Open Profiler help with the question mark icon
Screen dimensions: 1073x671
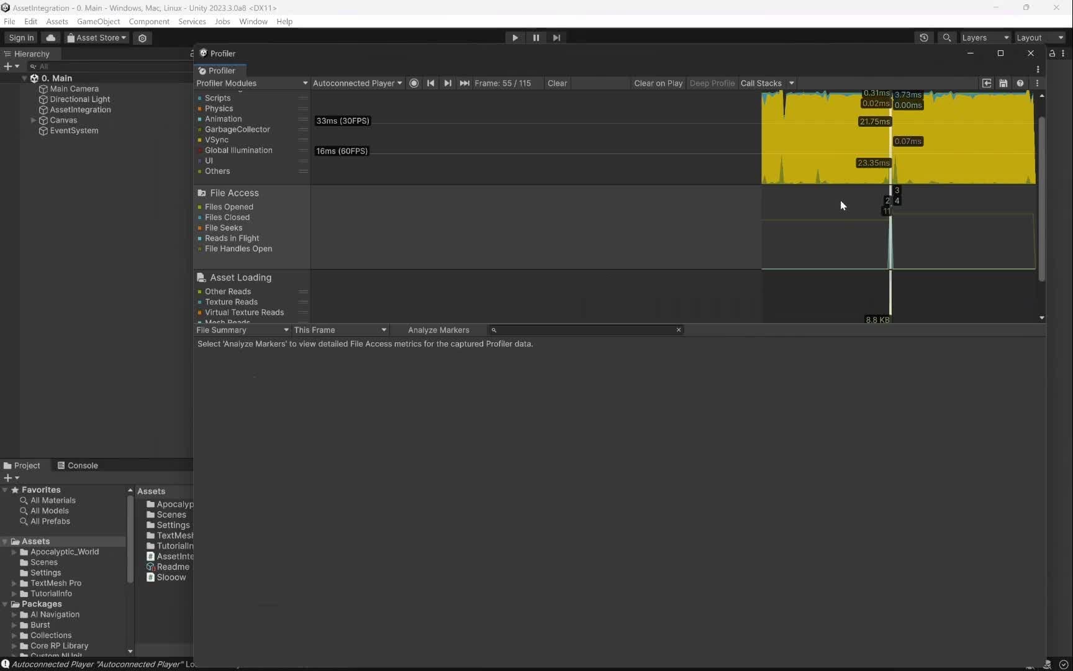[x=1020, y=83]
